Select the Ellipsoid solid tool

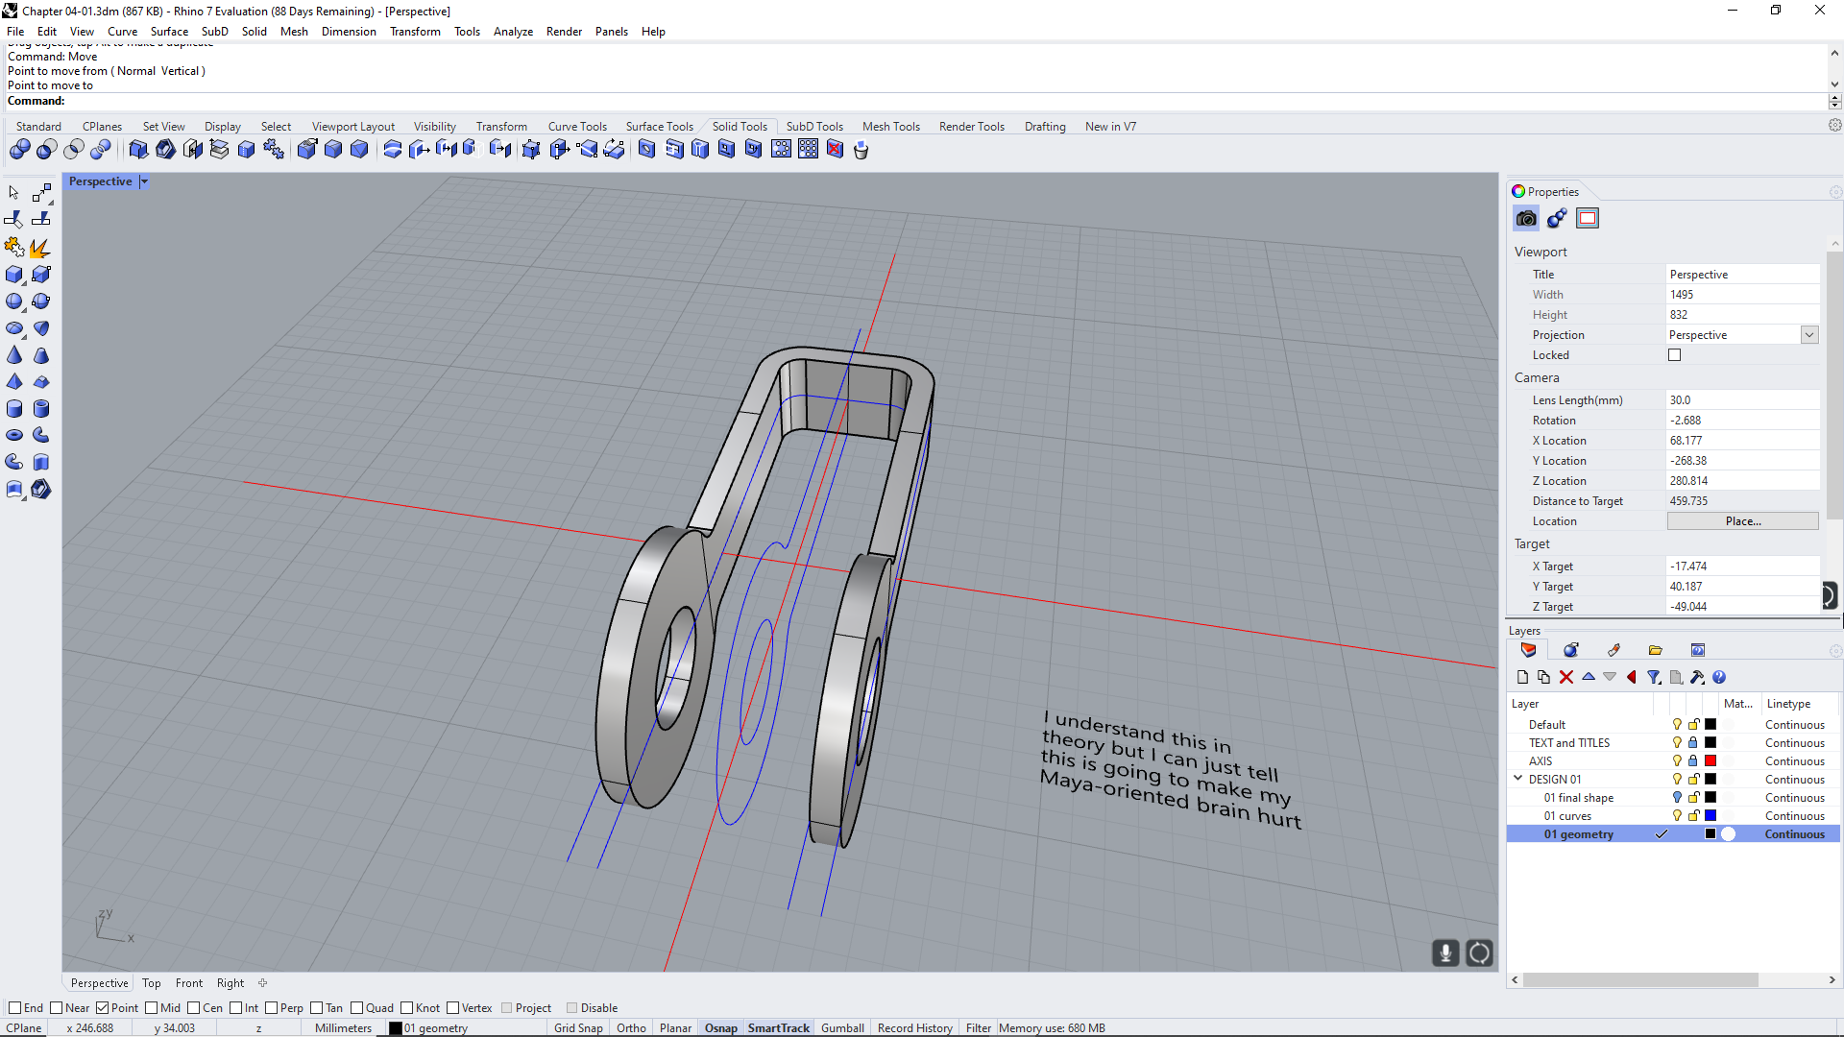(14, 328)
